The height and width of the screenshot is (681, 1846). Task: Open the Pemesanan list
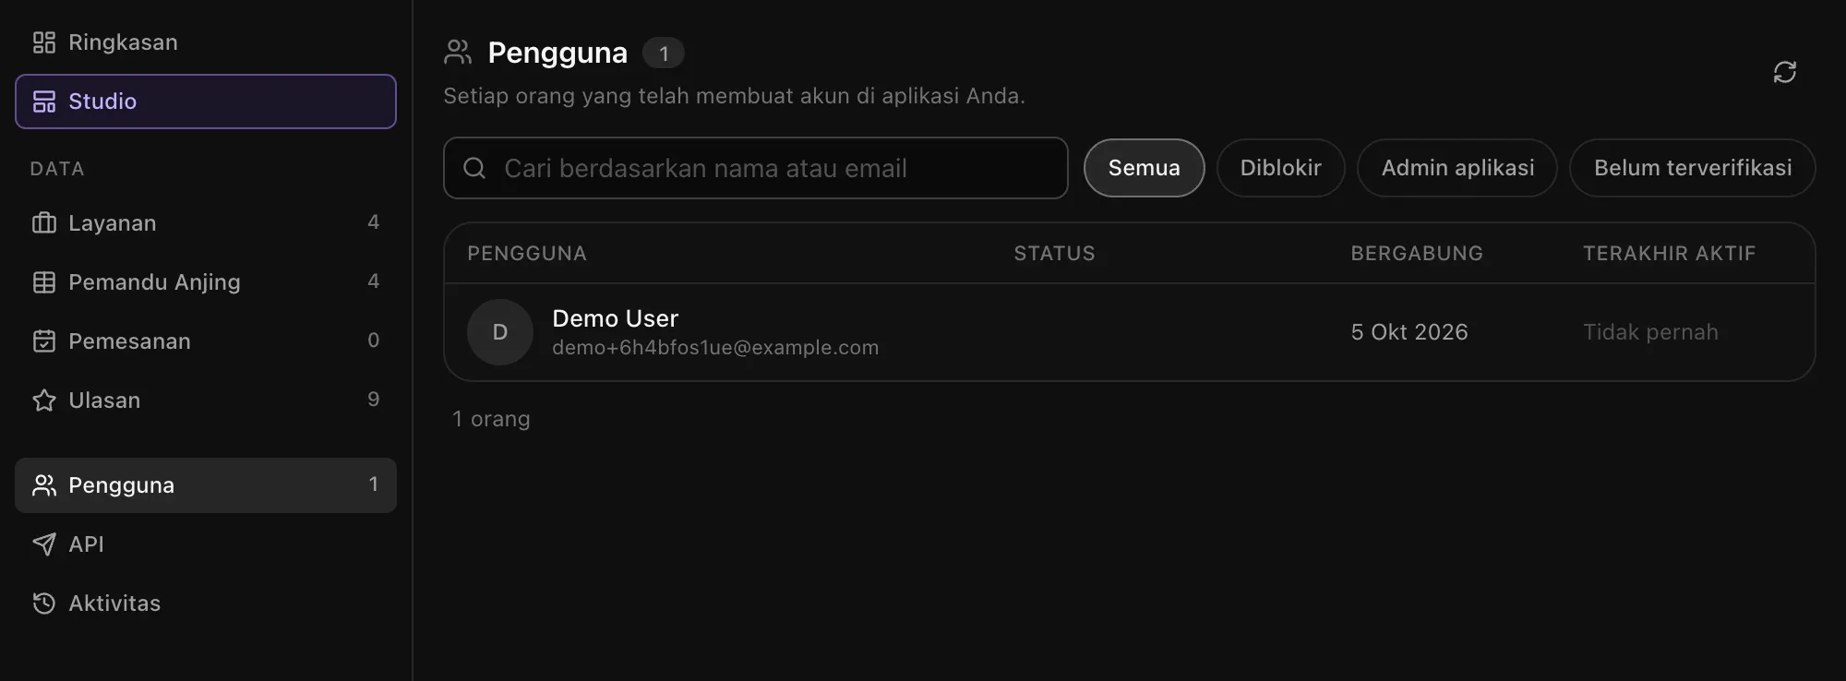click(206, 341)
